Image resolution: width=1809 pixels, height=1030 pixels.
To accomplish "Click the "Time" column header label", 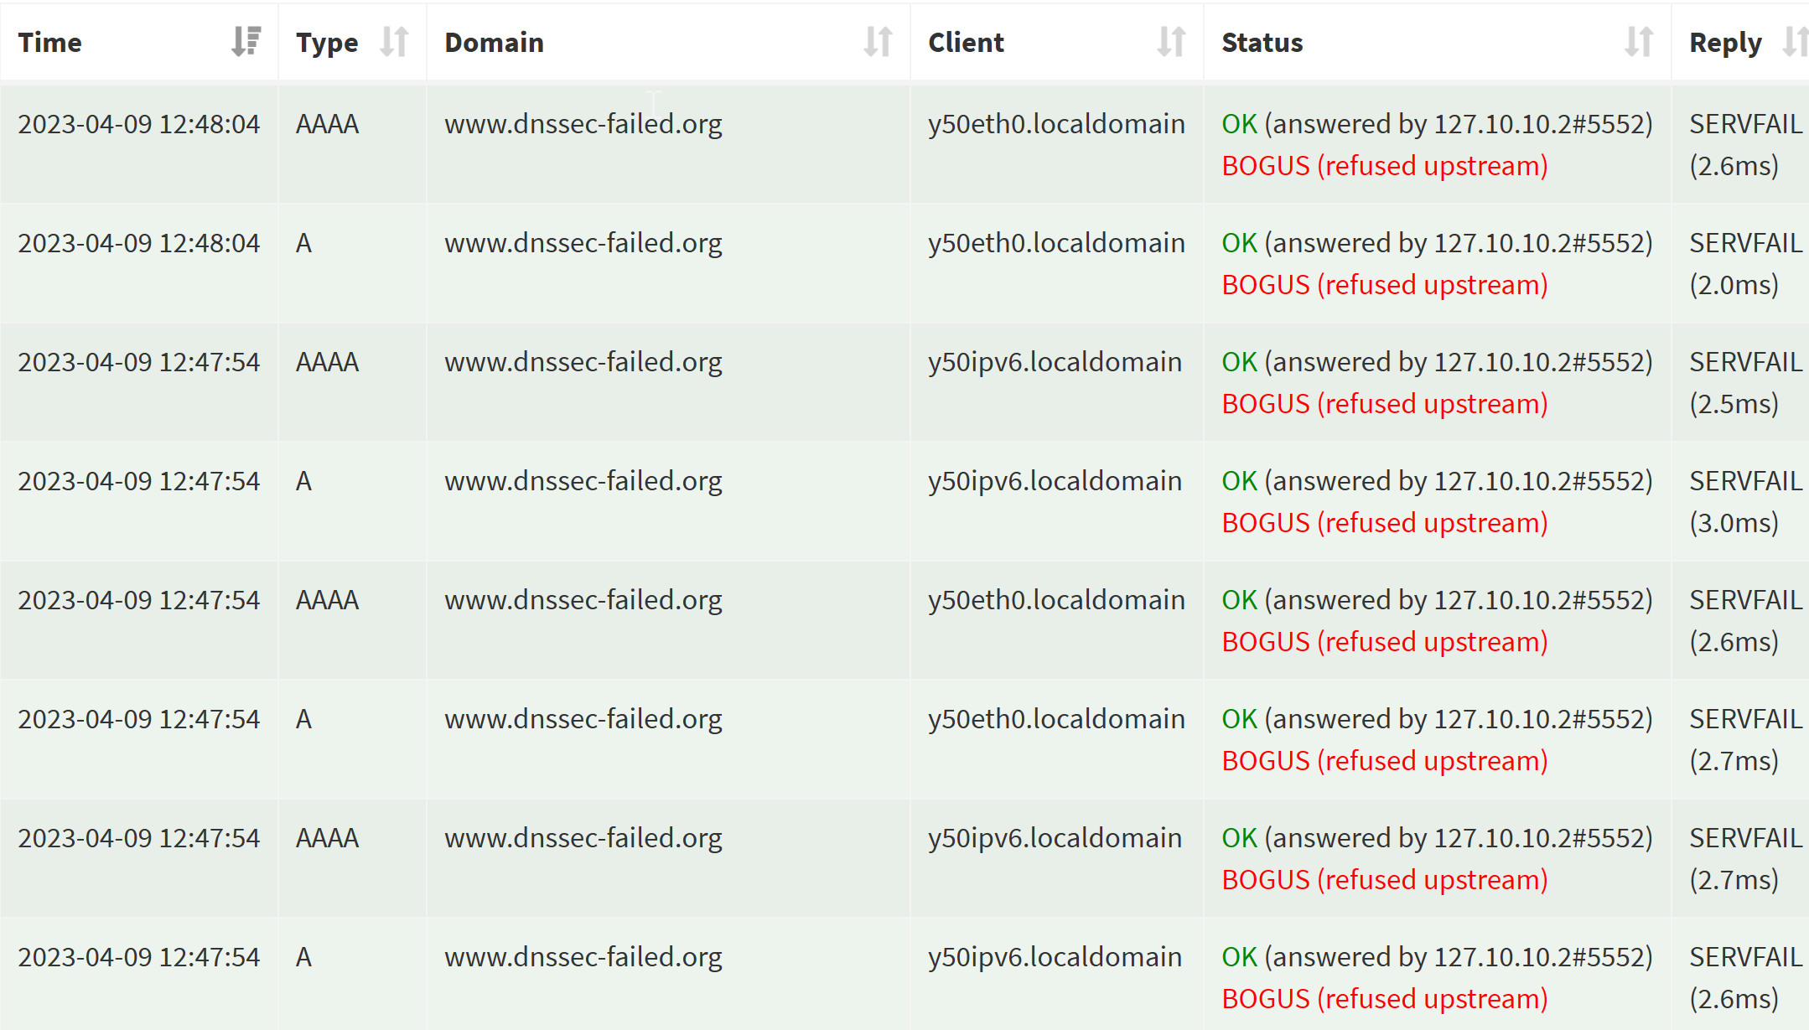I will tap(50, 43).
